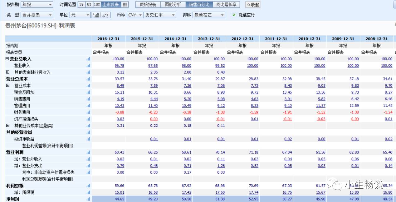
Task: Open chart icon for 利润总额 row
Action: pyautogui.click(x=88, y=186)
